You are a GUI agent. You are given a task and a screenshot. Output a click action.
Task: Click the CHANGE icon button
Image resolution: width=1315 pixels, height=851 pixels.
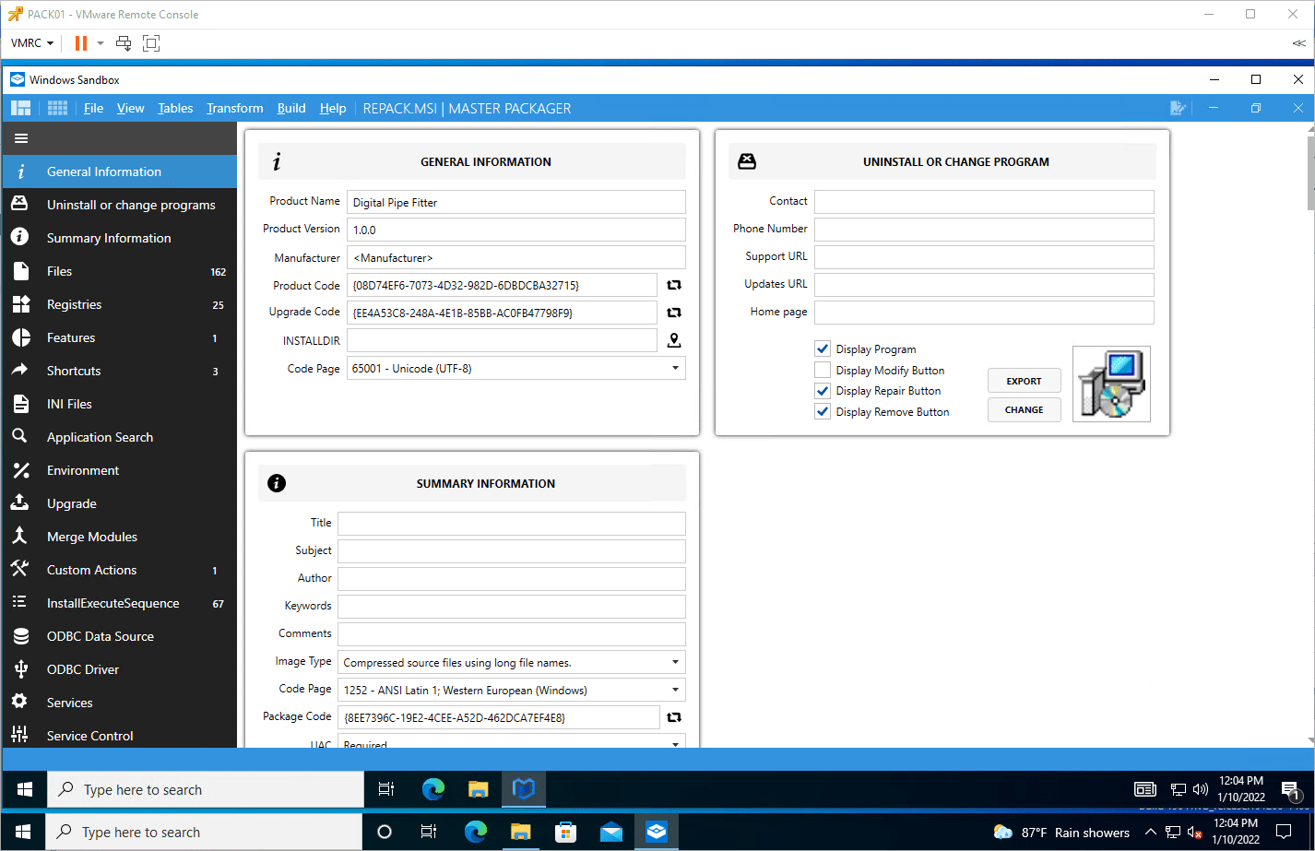tap(1024, 409)
